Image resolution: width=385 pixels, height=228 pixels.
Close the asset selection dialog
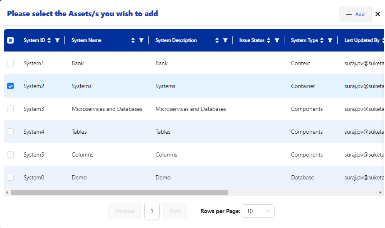click(378, 14)
